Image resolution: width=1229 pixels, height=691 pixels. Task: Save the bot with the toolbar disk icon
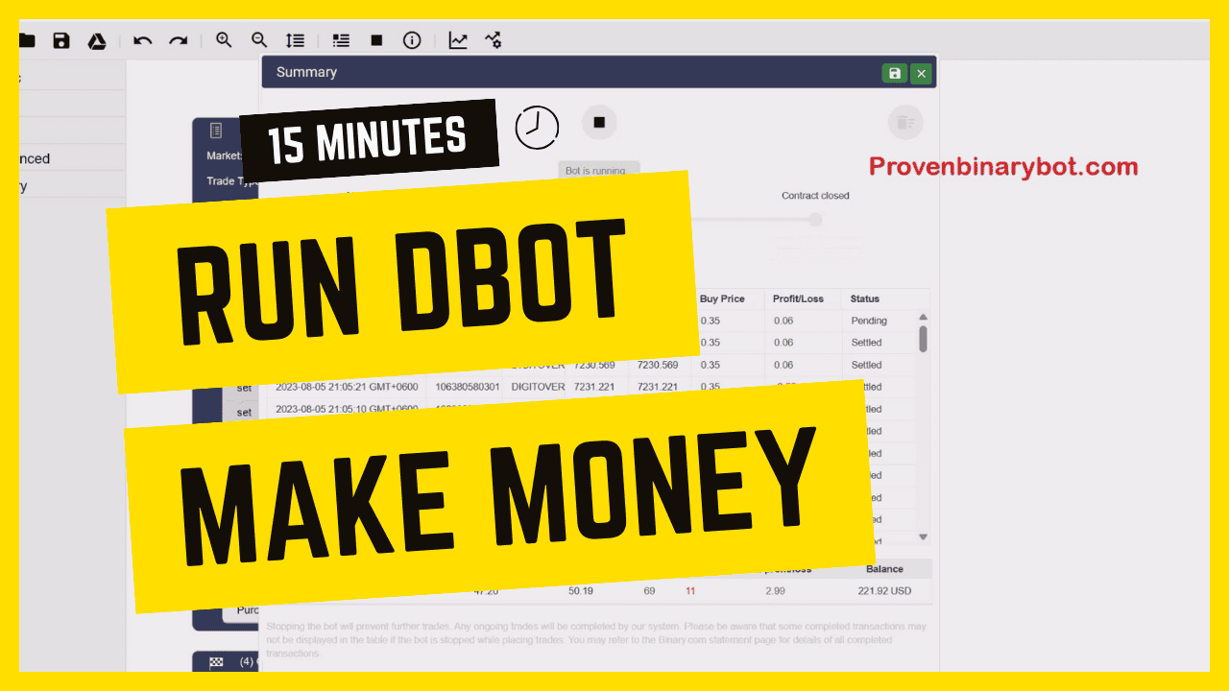[61, 40]
